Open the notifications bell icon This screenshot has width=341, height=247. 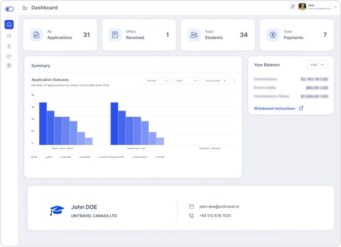click(292, 7)
